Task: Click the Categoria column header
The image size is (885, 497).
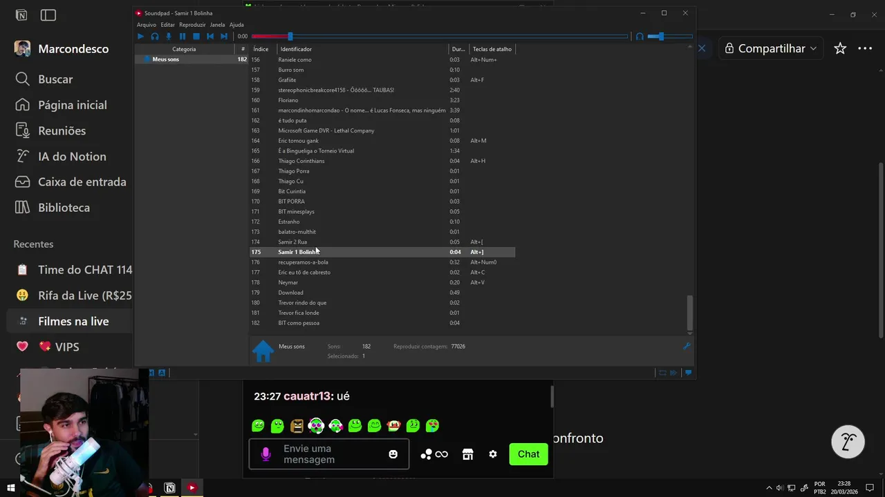Action: click(x=184, y=49)
